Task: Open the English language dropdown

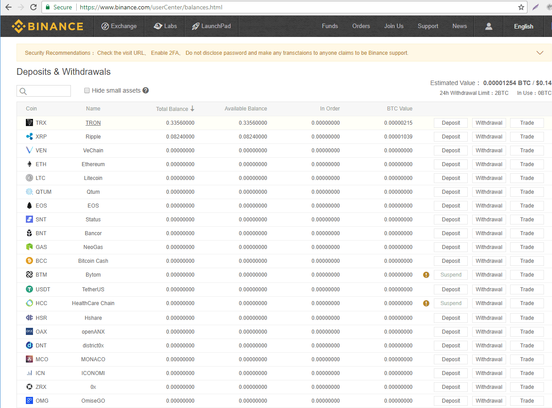Action: click(x=523, y=26)
